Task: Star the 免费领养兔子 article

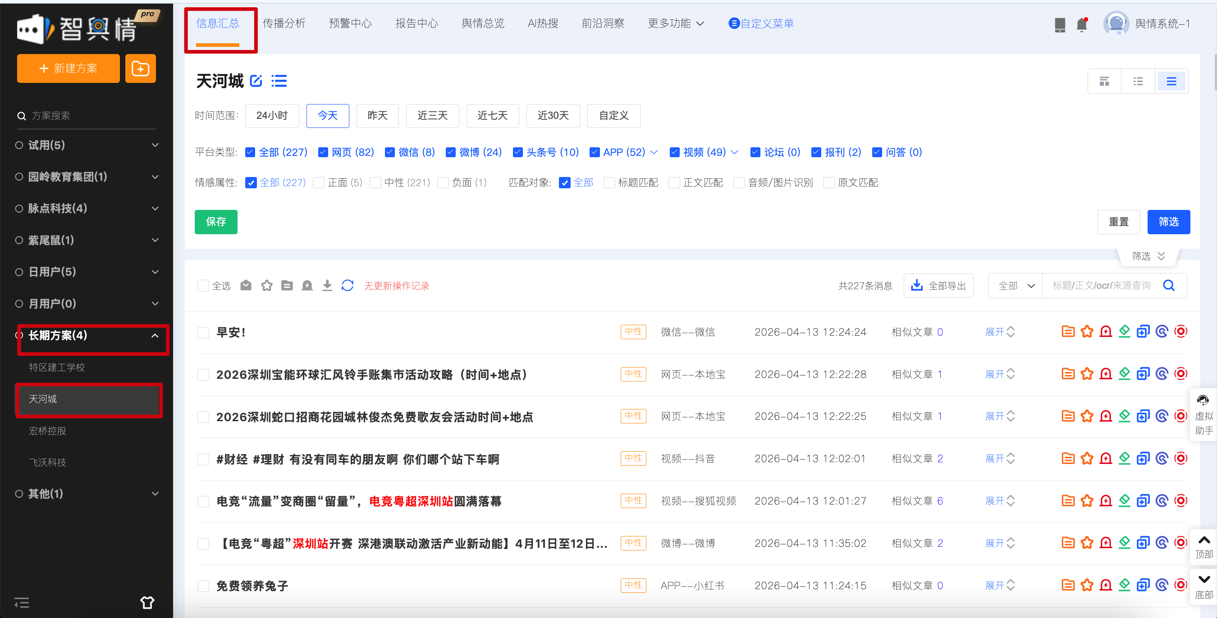Action: click(1087, 585)
